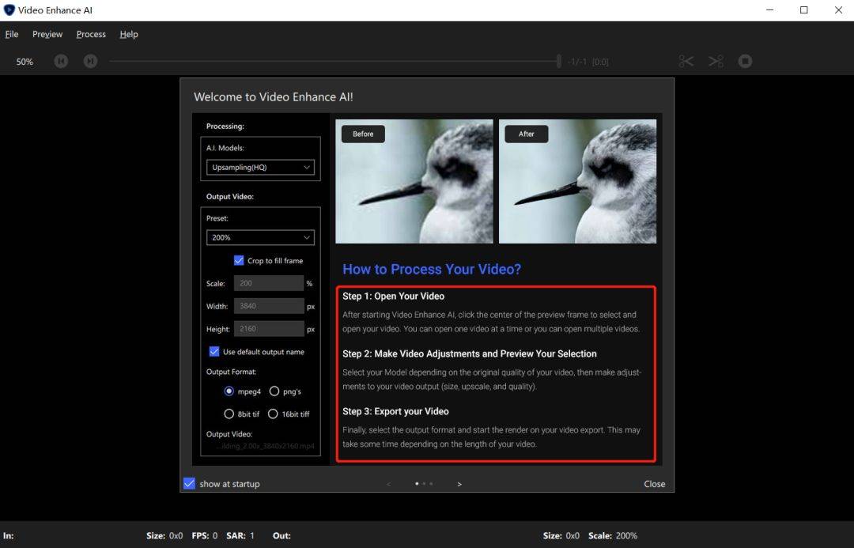Select the scissors trim icon

[686, 61]
